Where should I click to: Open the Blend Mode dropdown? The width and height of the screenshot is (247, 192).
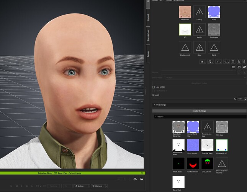[205, 78]
